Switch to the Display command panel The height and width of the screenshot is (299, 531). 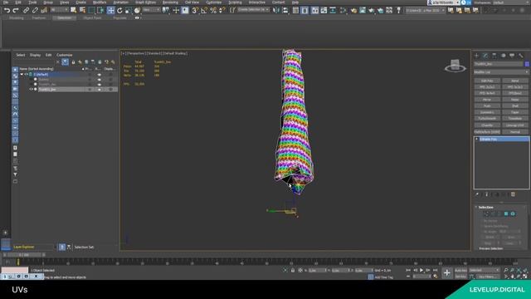pyautogui.click(x=512, y=56)
